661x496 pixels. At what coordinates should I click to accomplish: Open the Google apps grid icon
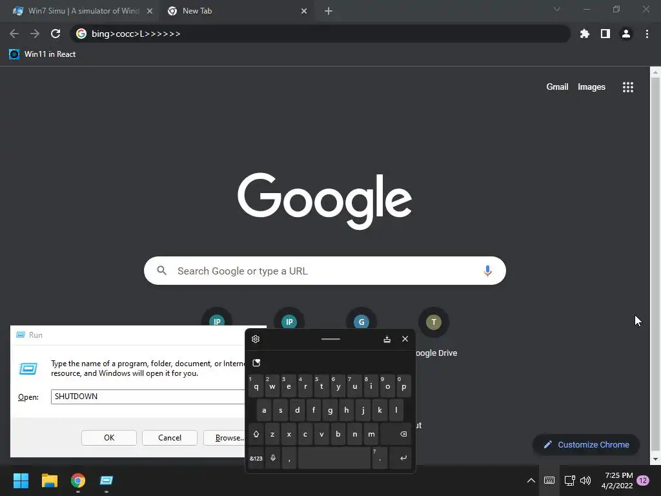(627, 87)
